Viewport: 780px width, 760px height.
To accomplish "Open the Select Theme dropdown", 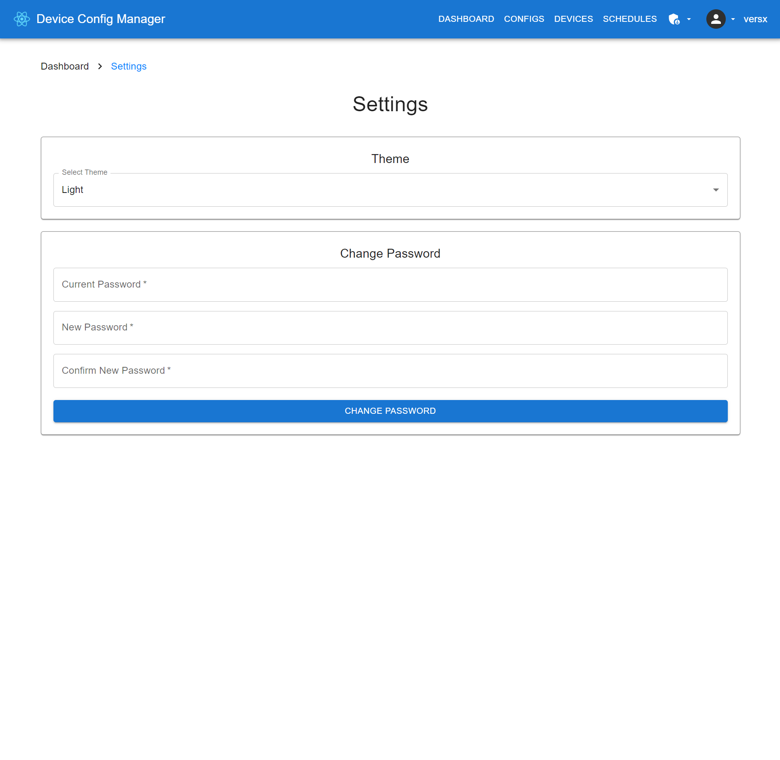I will click(390, 190).
